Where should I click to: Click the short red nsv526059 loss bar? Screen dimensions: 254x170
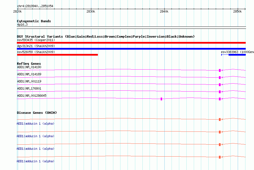click(57, 55)
